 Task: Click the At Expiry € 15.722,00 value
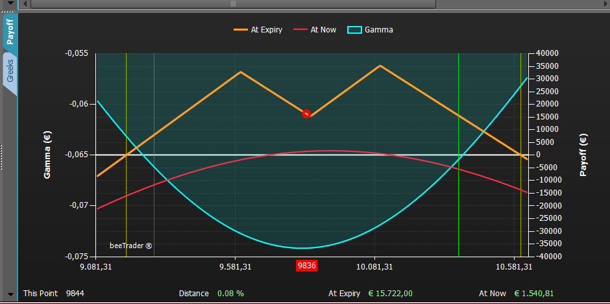tap(390, 294)
